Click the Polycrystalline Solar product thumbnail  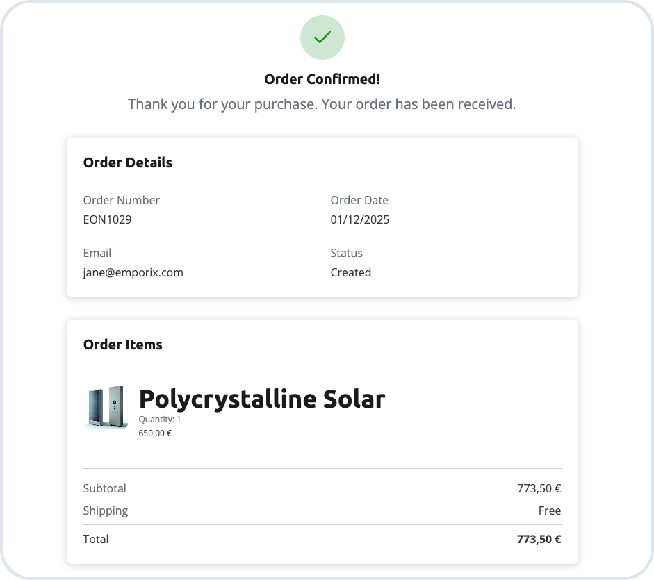(106, 406)
